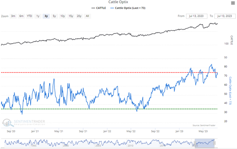
Task: Switch to the 15y zoom range
Action: click(71, 16)
